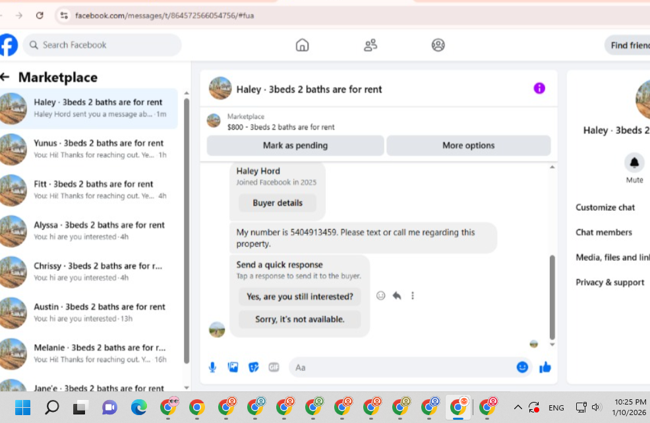650x423 pixels.
Task: Send 'Sorry, it's not available.' response
Action: (x=300, y=320)
